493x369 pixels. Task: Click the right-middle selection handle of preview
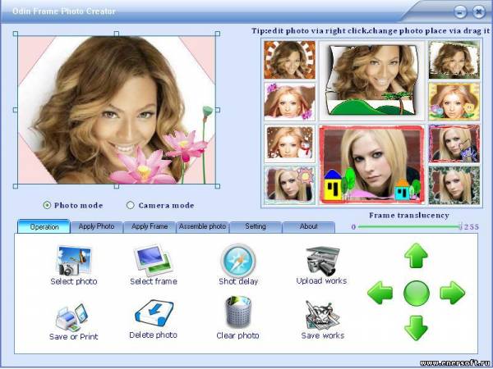coord(217,110)
